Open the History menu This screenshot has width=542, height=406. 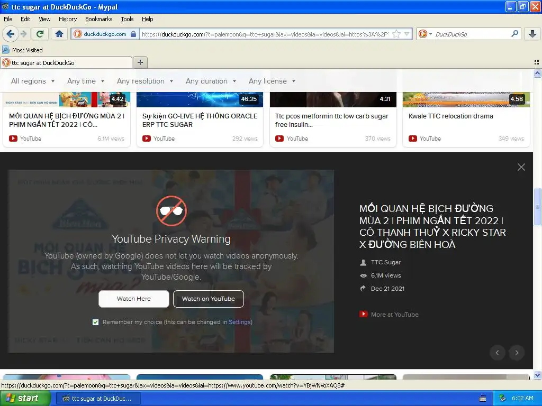click(68, 19)
